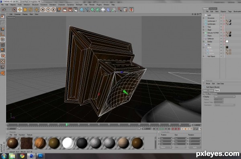The height and width of the screenshot is (159, 241).
Task: Expand the Tree object hierarchy
Action: tap(204, 27)
